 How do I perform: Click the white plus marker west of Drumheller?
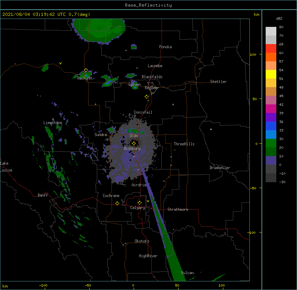[211, 129]
